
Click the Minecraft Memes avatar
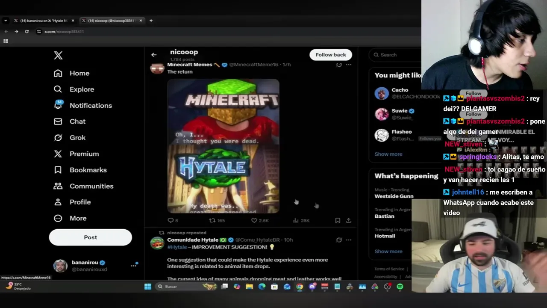tap(157, 68)
